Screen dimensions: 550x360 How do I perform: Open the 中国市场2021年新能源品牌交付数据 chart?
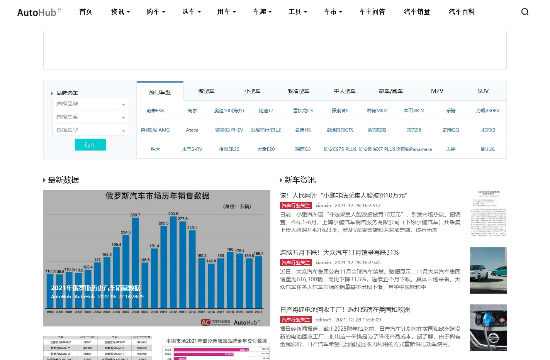point(216,348)
